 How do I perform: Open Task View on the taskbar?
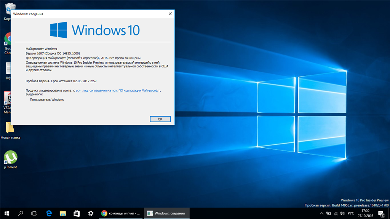click(x=34, y=213)
